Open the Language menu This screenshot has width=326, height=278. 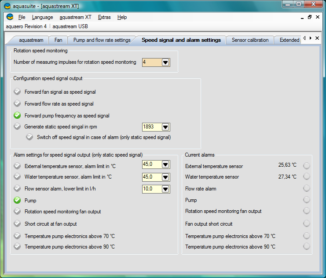[42, 17]
